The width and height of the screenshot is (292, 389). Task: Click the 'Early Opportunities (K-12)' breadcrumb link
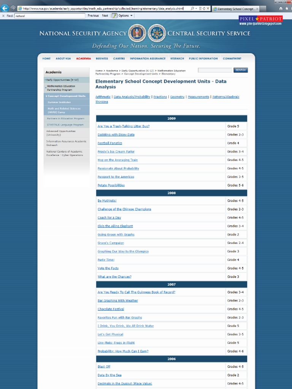click(x=138, y=71)
